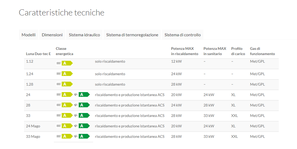Click the XXL load profile in row 33
The image size is (297, 149).
234,116
